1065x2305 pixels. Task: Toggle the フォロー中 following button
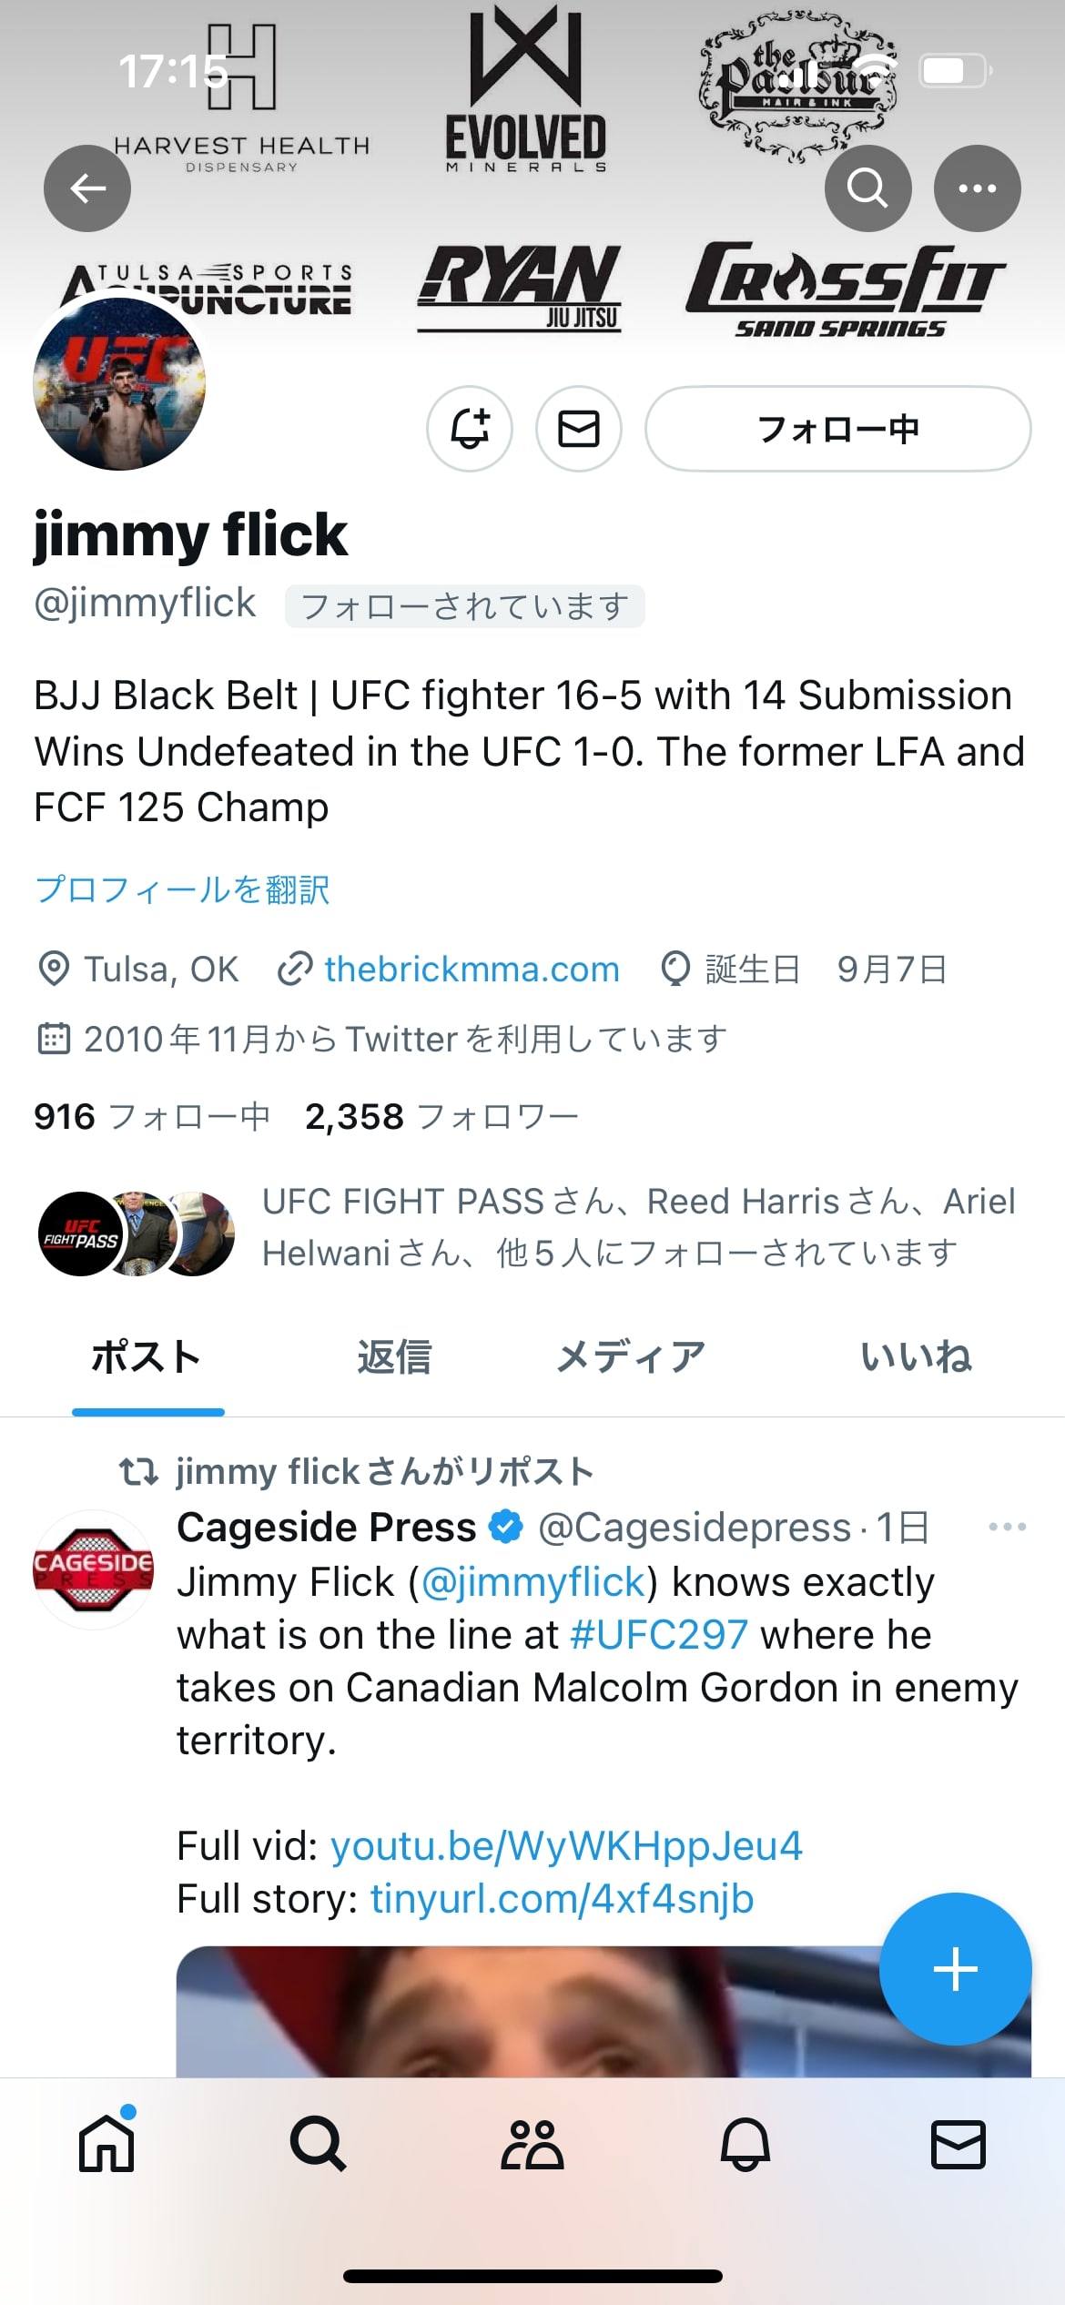pos(838,429)
